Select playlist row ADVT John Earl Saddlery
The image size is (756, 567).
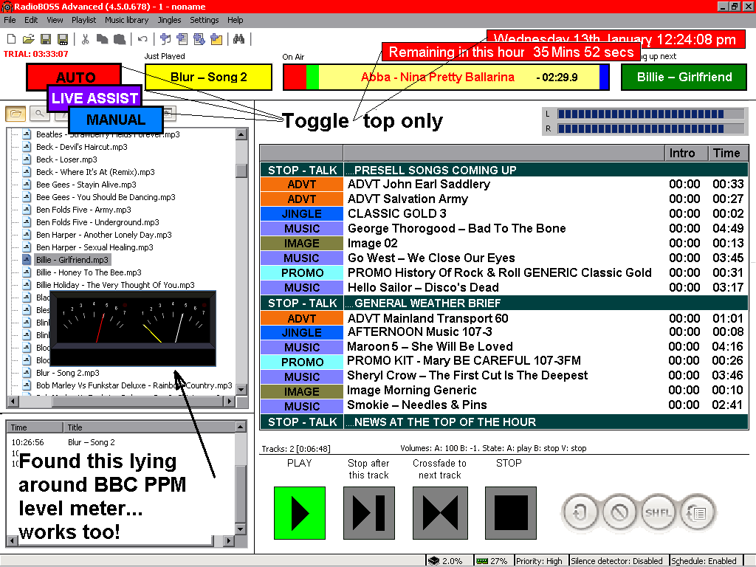pos(504,184)
